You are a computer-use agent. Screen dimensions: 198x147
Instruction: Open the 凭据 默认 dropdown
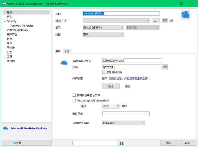pos(103,34)
